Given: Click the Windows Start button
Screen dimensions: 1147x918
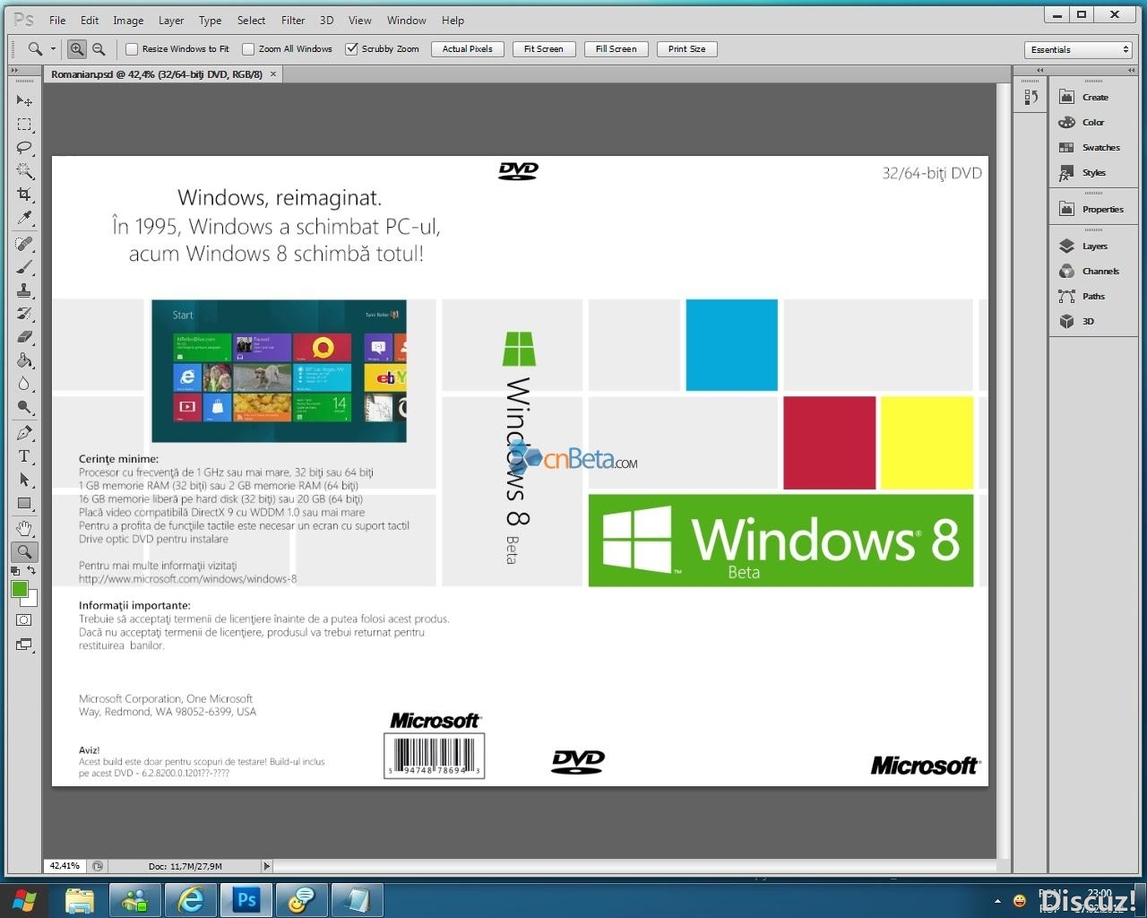Looking at the screenshot, I should pyautogui.click(x=24, y=900).
